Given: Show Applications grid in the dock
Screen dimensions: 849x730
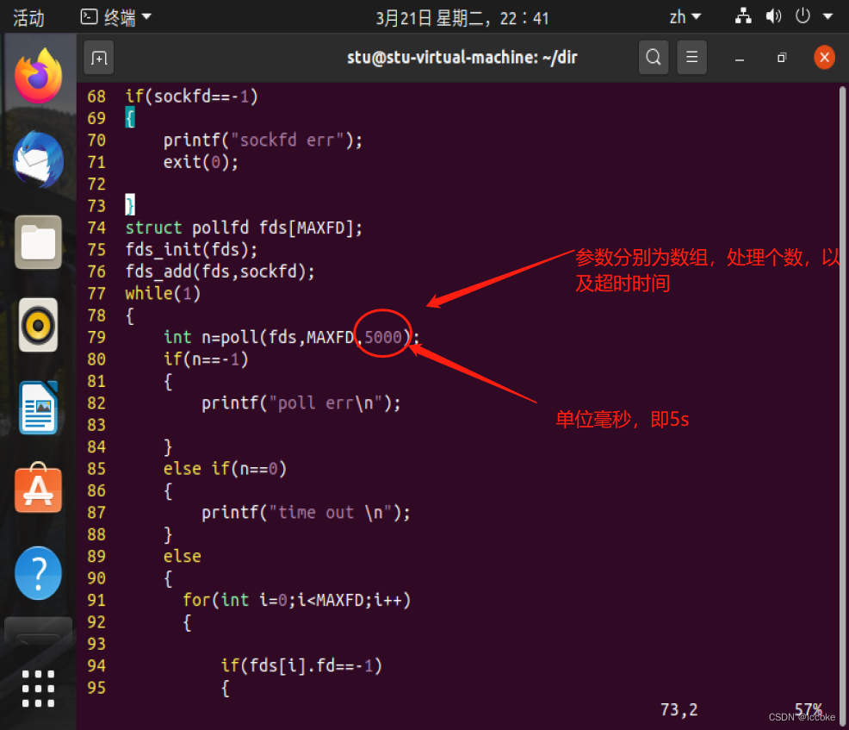Looking at the screenshot, I should pos(38,689).
